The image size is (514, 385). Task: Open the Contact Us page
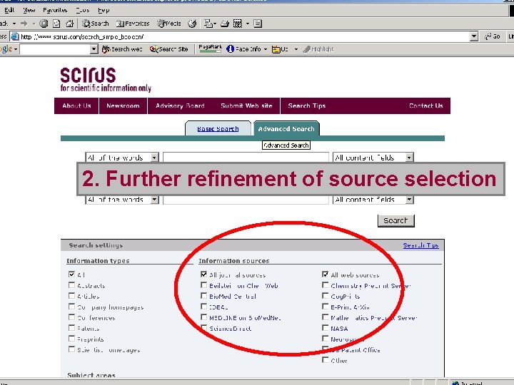[425, 106]
